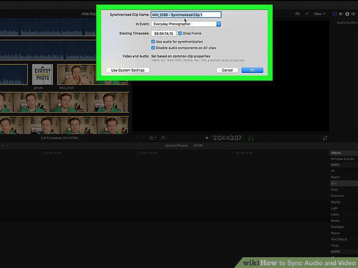Show the Video inspector icon
Image resolution: width=358 pixels, height=268 pixels.
pos(334,14)
